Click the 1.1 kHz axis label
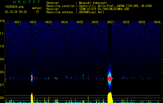163x103 pixels. [2, 33]
